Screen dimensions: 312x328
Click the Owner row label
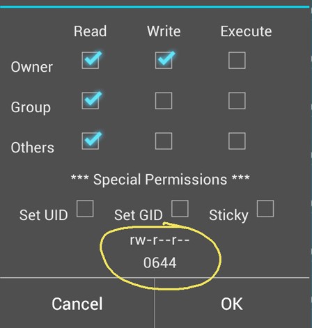coord(32,67)
